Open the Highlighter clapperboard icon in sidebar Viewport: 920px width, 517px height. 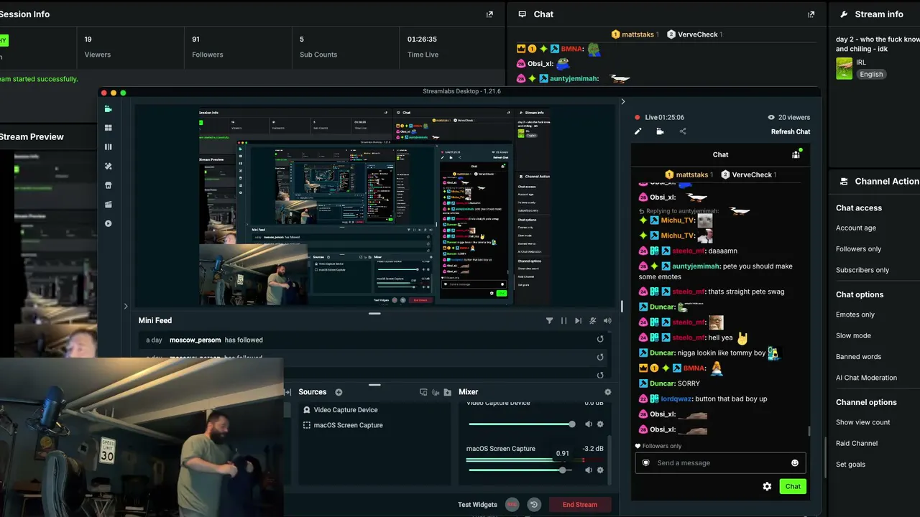[109, 205]
